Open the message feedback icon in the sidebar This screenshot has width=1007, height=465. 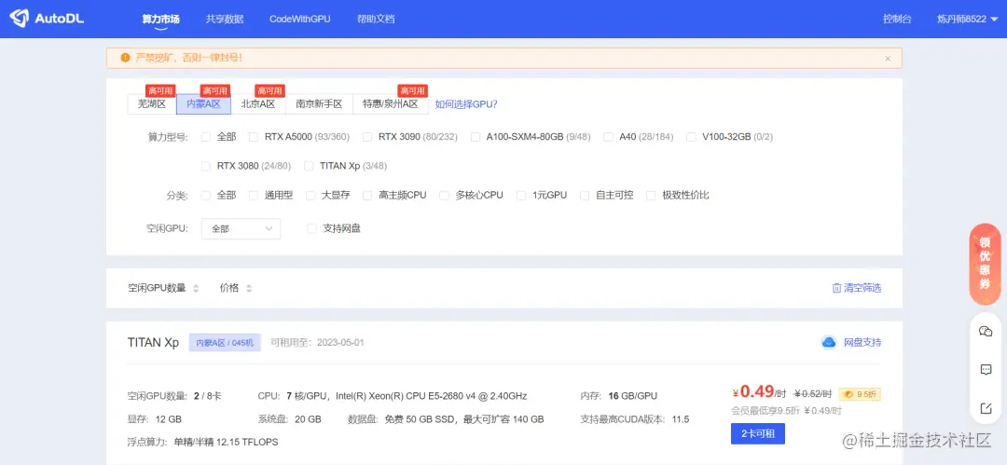click(986, 370)
